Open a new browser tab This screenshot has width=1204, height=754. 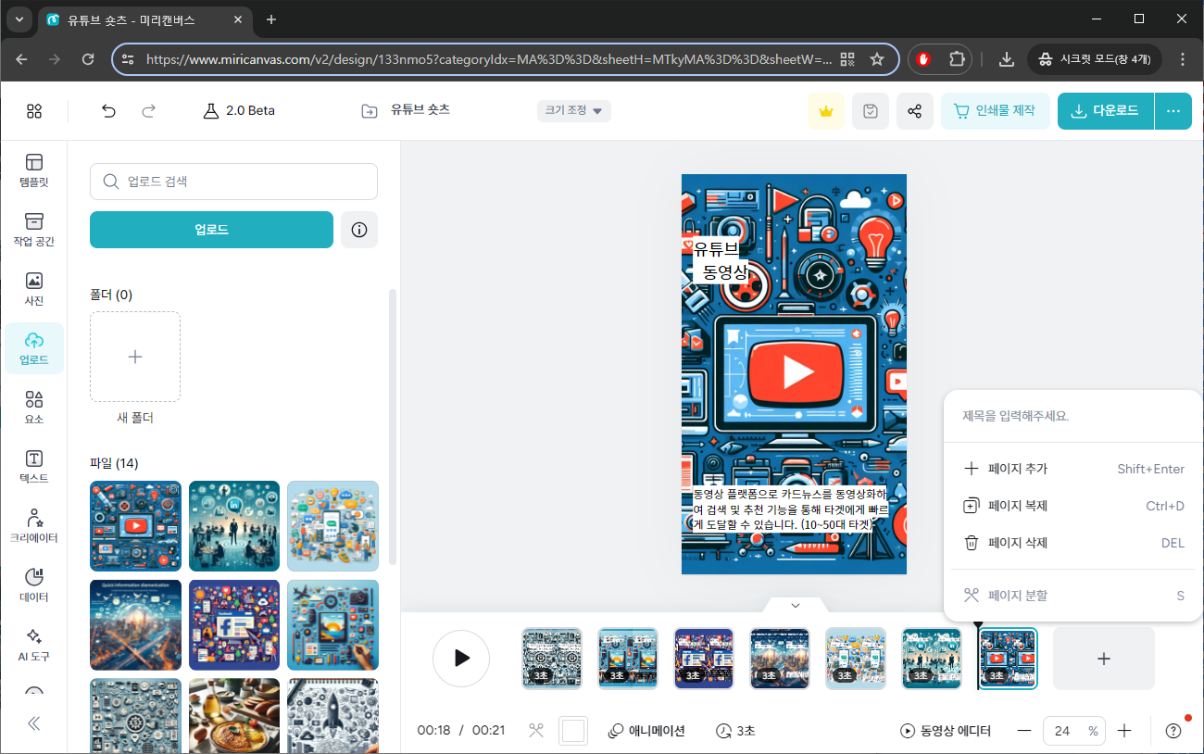pos(271,19)
